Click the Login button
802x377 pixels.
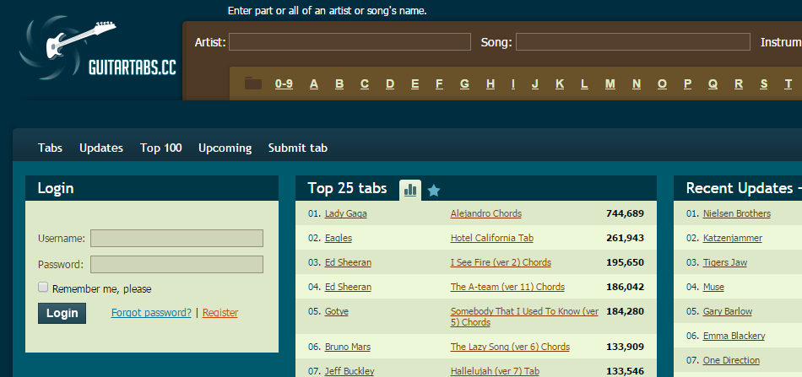(x=62, y=313)
